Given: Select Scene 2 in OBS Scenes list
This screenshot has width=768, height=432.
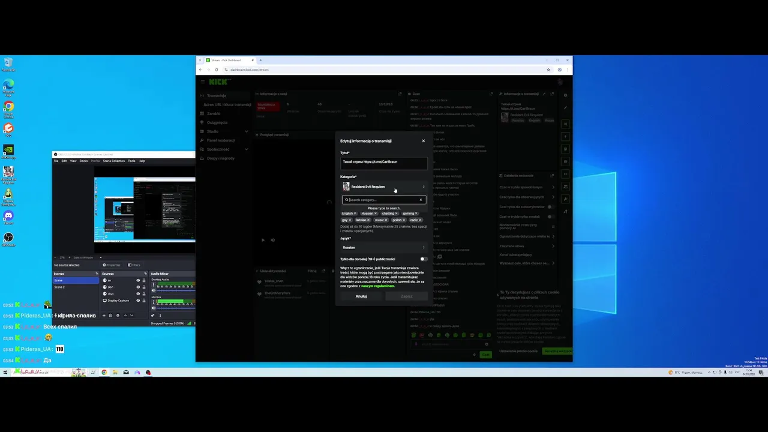Looking at the screenshot, I should coord(76,287).
